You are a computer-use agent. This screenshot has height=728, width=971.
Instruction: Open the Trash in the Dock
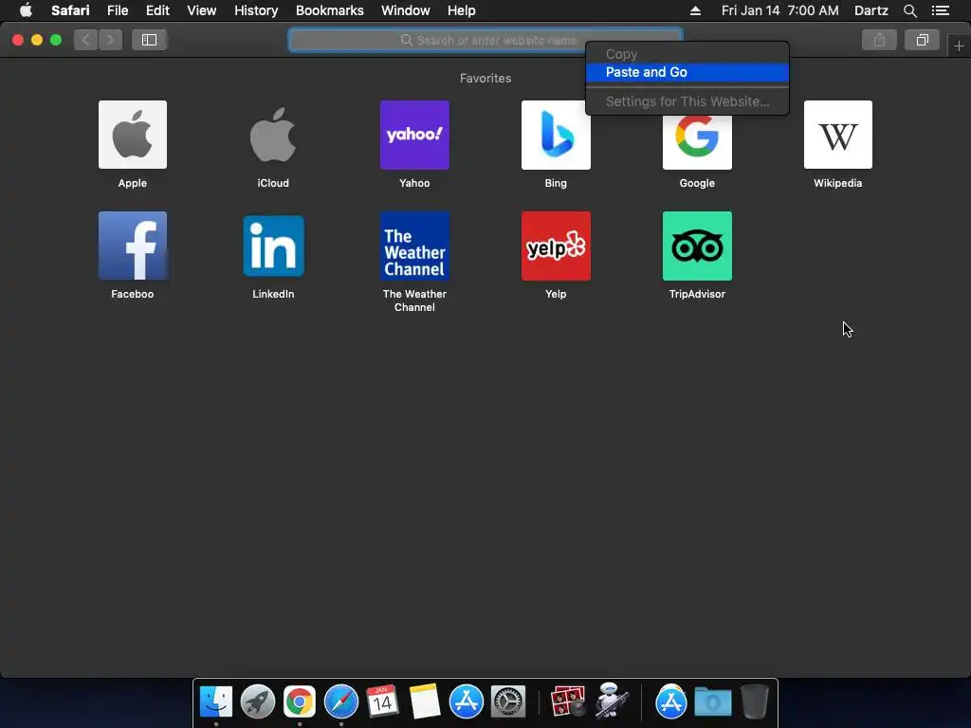coord(754,701)
